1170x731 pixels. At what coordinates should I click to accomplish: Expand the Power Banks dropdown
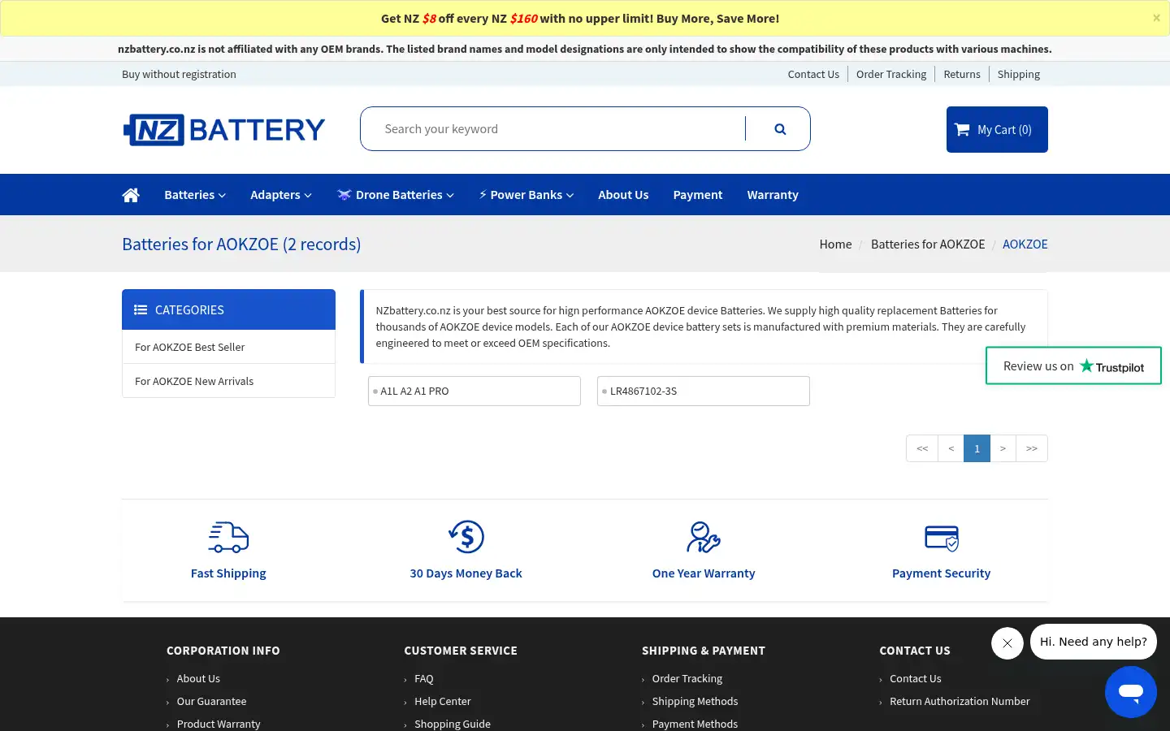coord(526,195)
